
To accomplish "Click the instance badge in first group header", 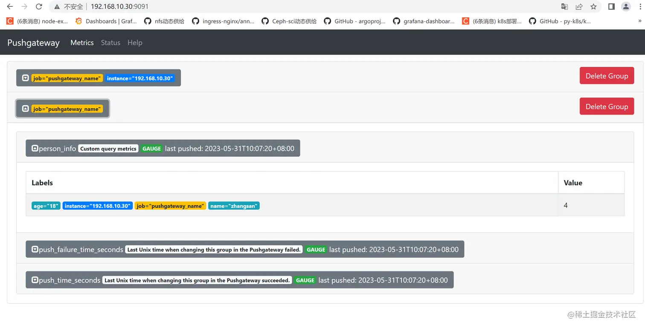I will coord(140,78).
